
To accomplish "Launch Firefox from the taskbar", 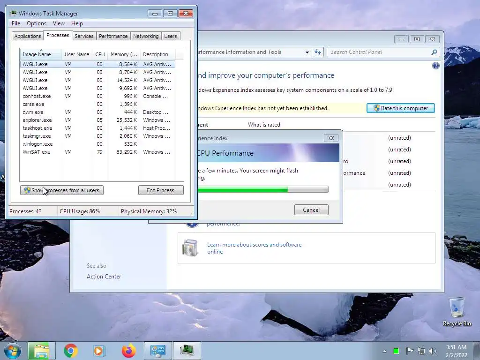I will tap(128, 351).
